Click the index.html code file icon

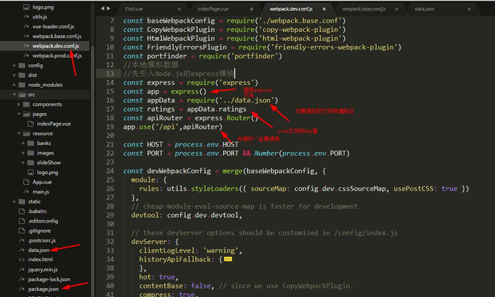coord(22,260)
